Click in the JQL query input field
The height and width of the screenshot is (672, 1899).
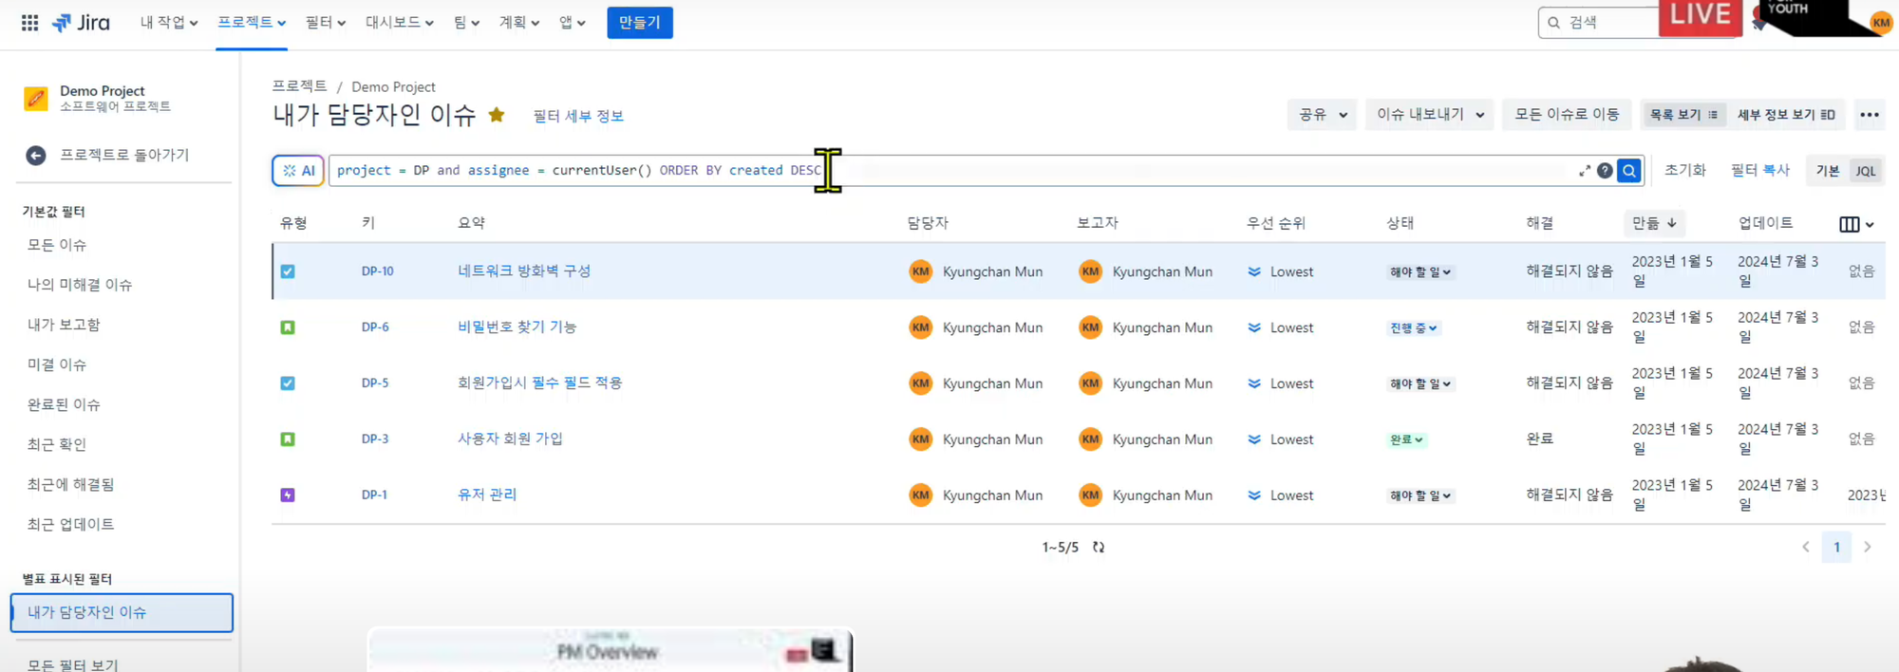[x=949, y=171]
